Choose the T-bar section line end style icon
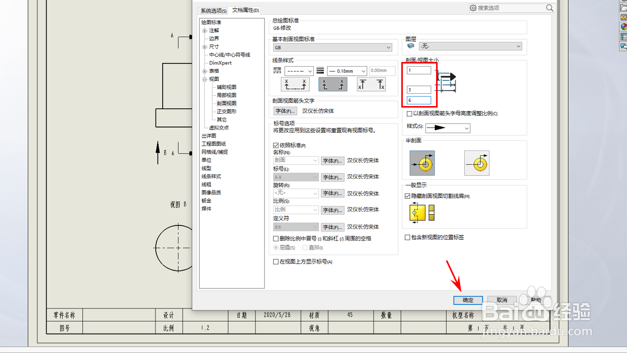Screen dimensions: 627x353 (371, 84)
